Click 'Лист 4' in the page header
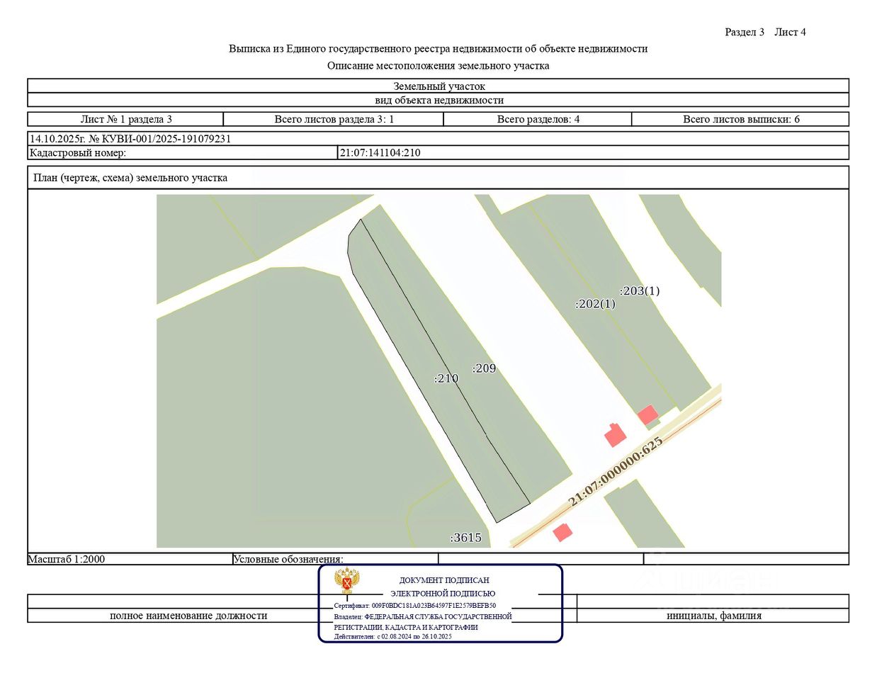This screenshot has height=678, width=877. pos(790,32)
